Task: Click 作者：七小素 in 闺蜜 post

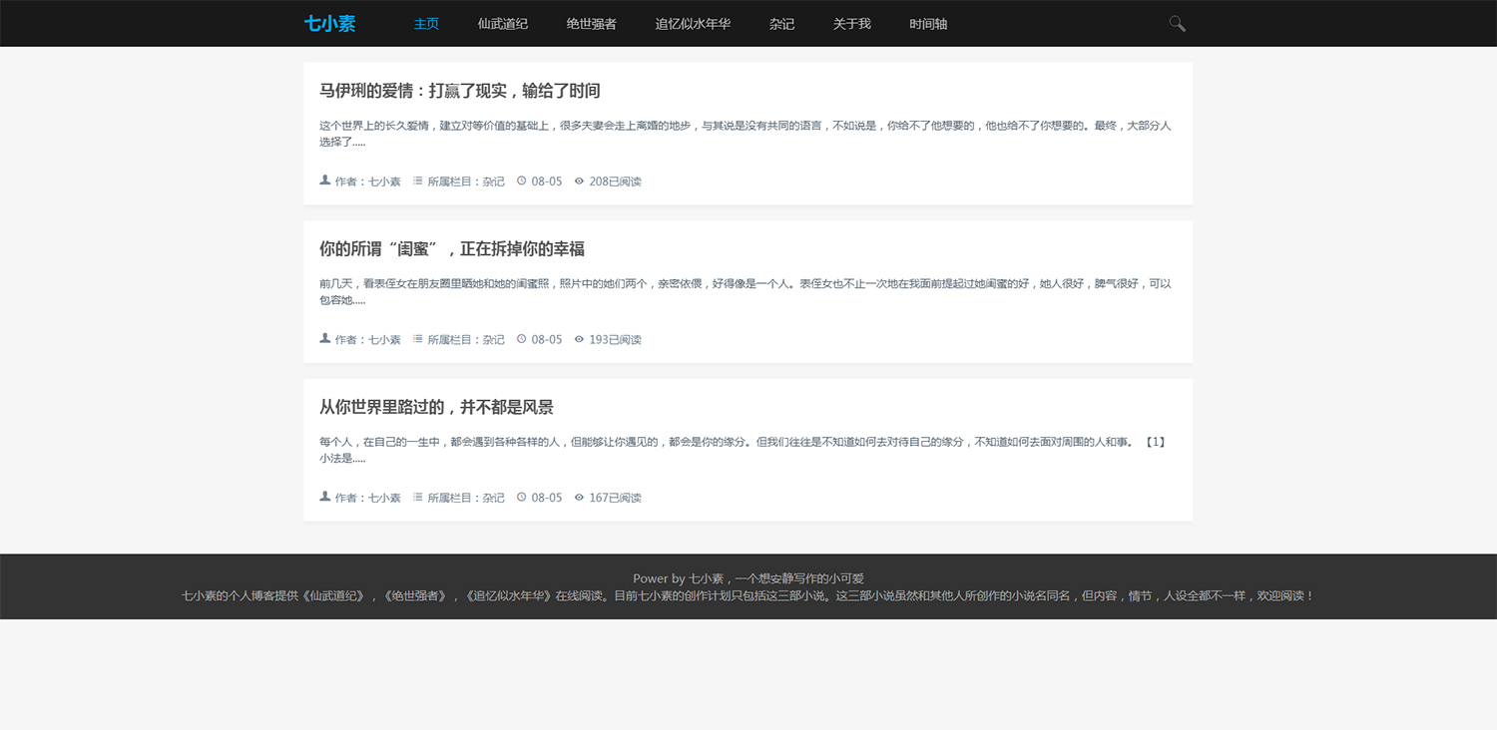Action: [367, 340]
